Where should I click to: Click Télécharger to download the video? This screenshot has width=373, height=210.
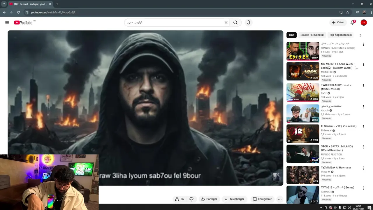click(234, 199)
